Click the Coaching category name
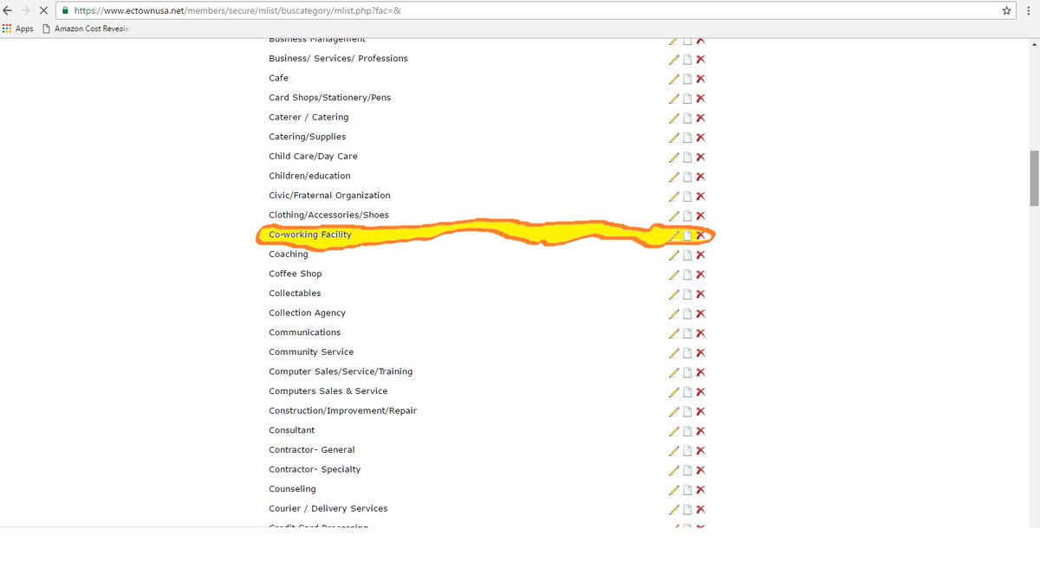Screen dimensions: 1040x574 (289, 255)
